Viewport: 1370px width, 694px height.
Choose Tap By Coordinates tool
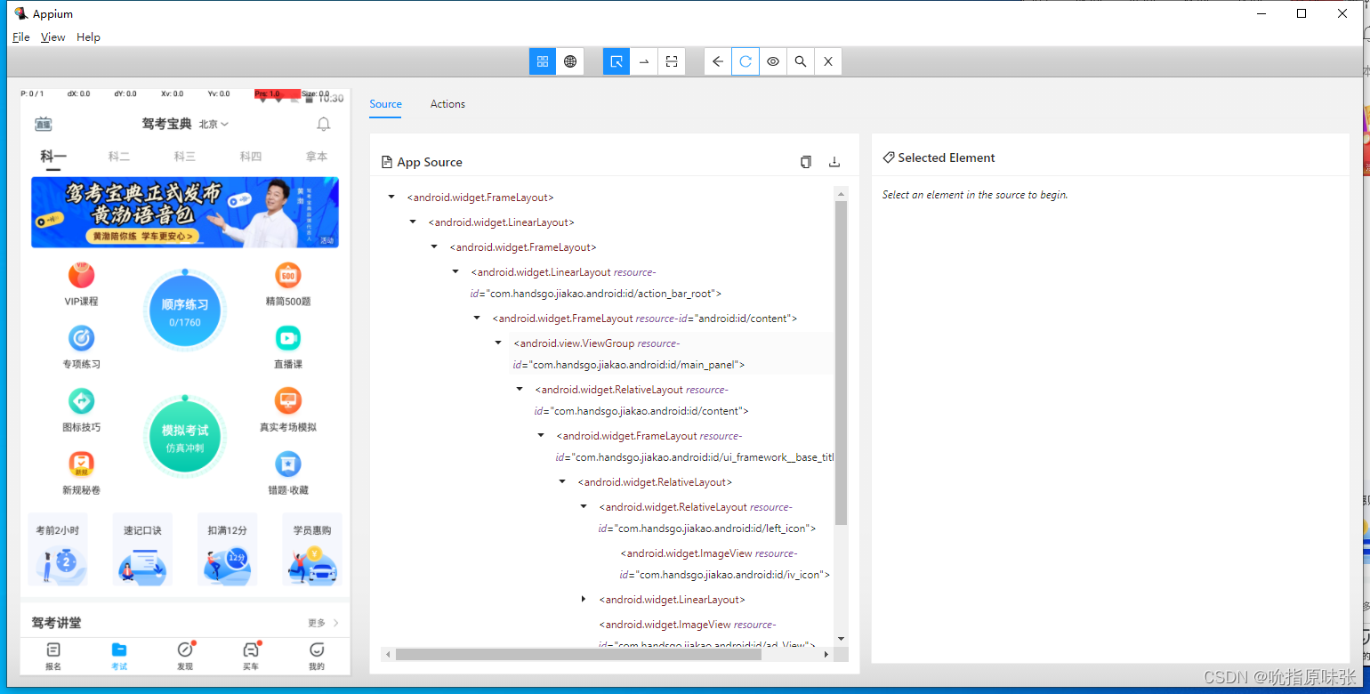coord(672,61)
